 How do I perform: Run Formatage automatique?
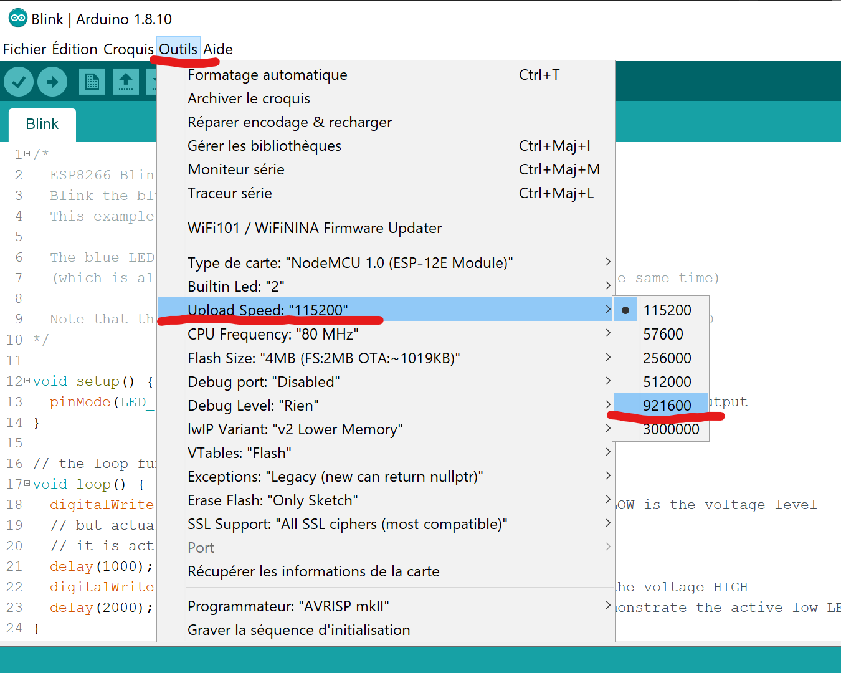point(386,74)
